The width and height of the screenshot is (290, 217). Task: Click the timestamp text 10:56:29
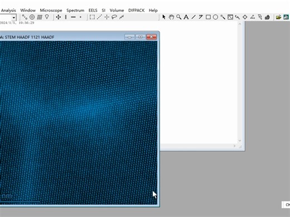coord(26,23)
